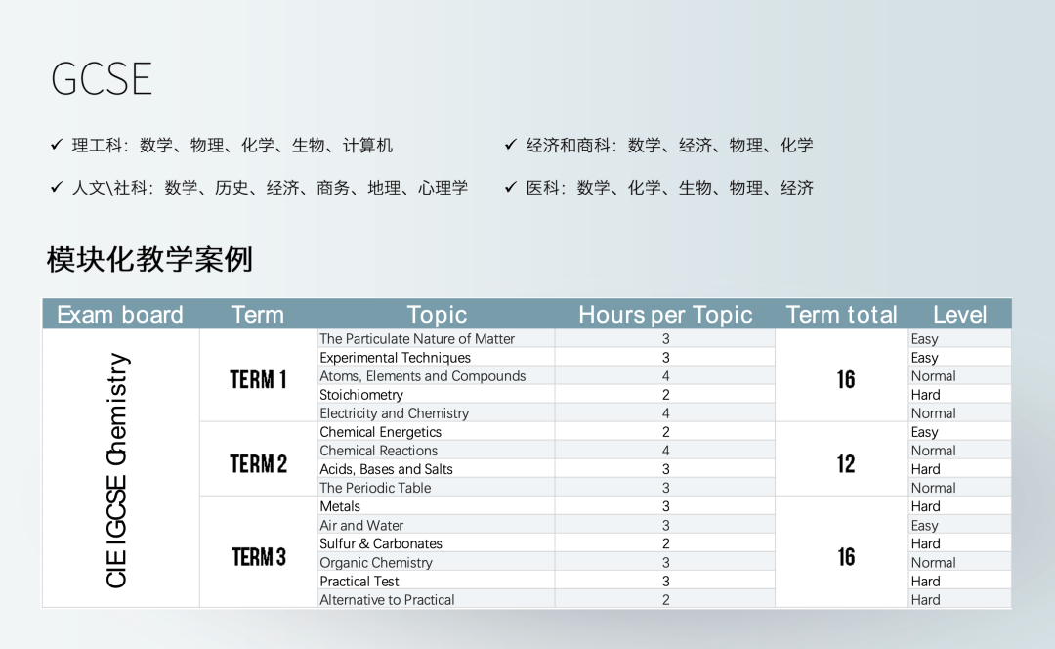Click Alternative to Practical topic
The image size is (1055, 649).
387,600
